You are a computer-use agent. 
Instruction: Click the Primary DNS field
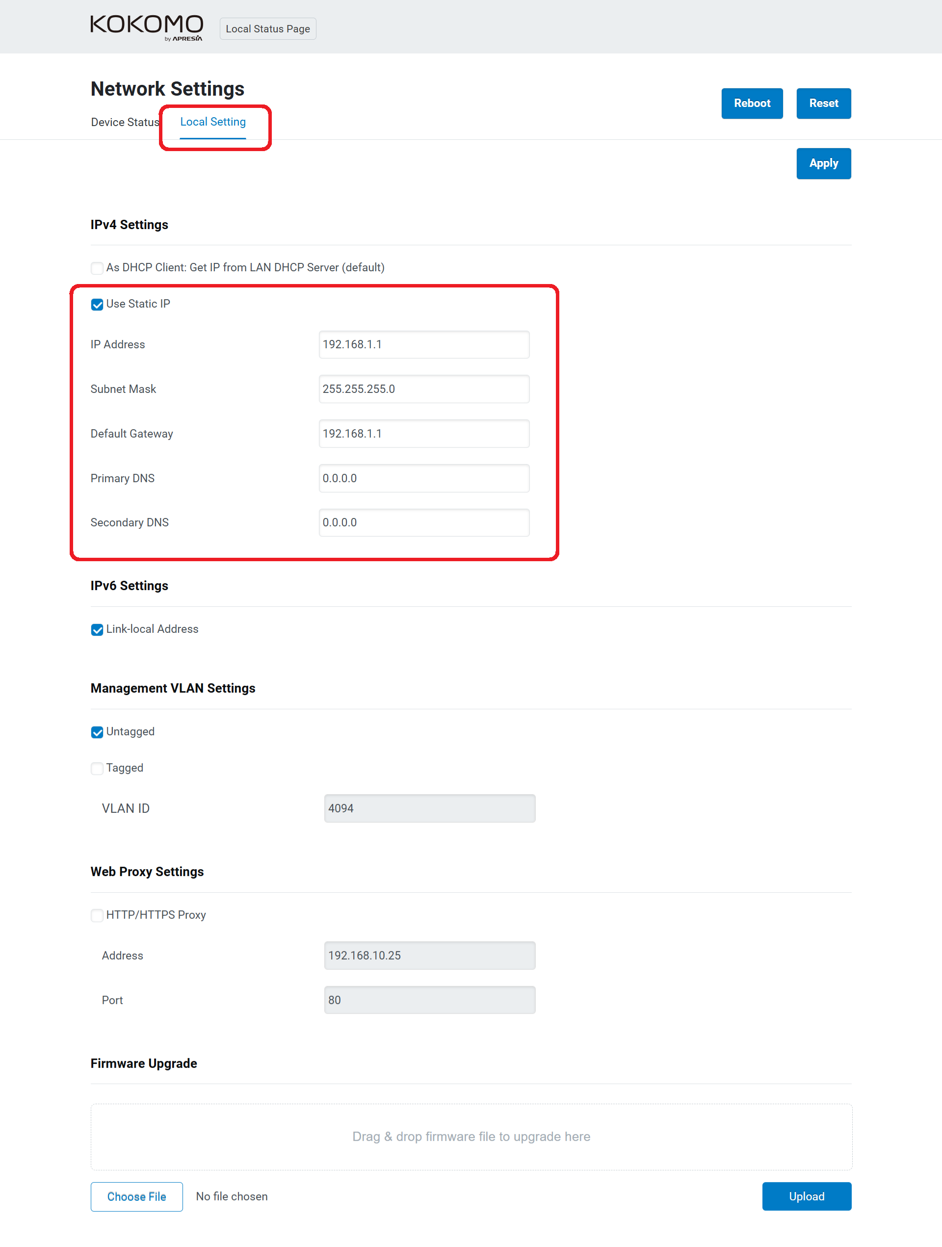(x=423, y=478)
